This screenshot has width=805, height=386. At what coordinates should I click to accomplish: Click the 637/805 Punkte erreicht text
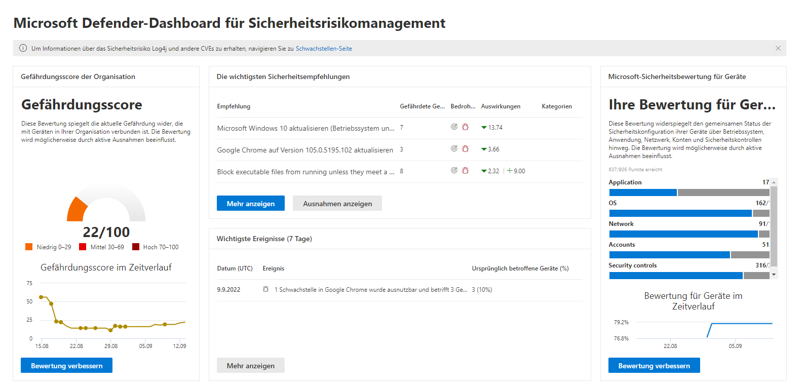pos(635,170)
